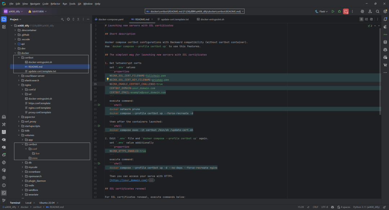Run the shell block from line 20 gutter
This screenshot has width=389, height=210.
coord(99,105)
